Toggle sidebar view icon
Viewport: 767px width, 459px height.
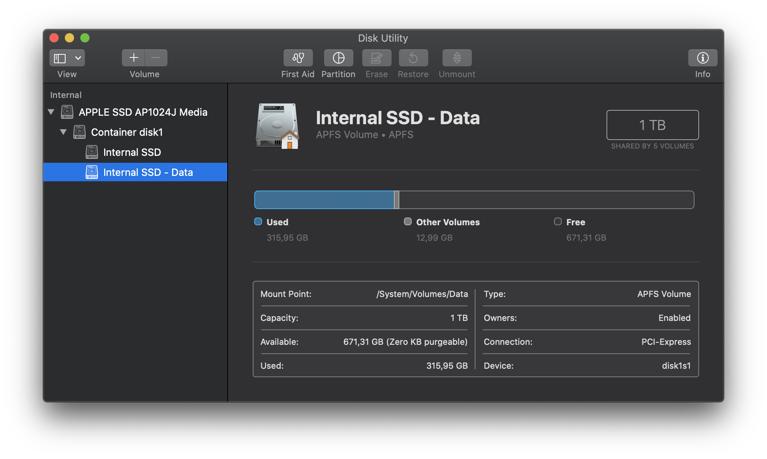pyautogui.click(x=60, y=58)
